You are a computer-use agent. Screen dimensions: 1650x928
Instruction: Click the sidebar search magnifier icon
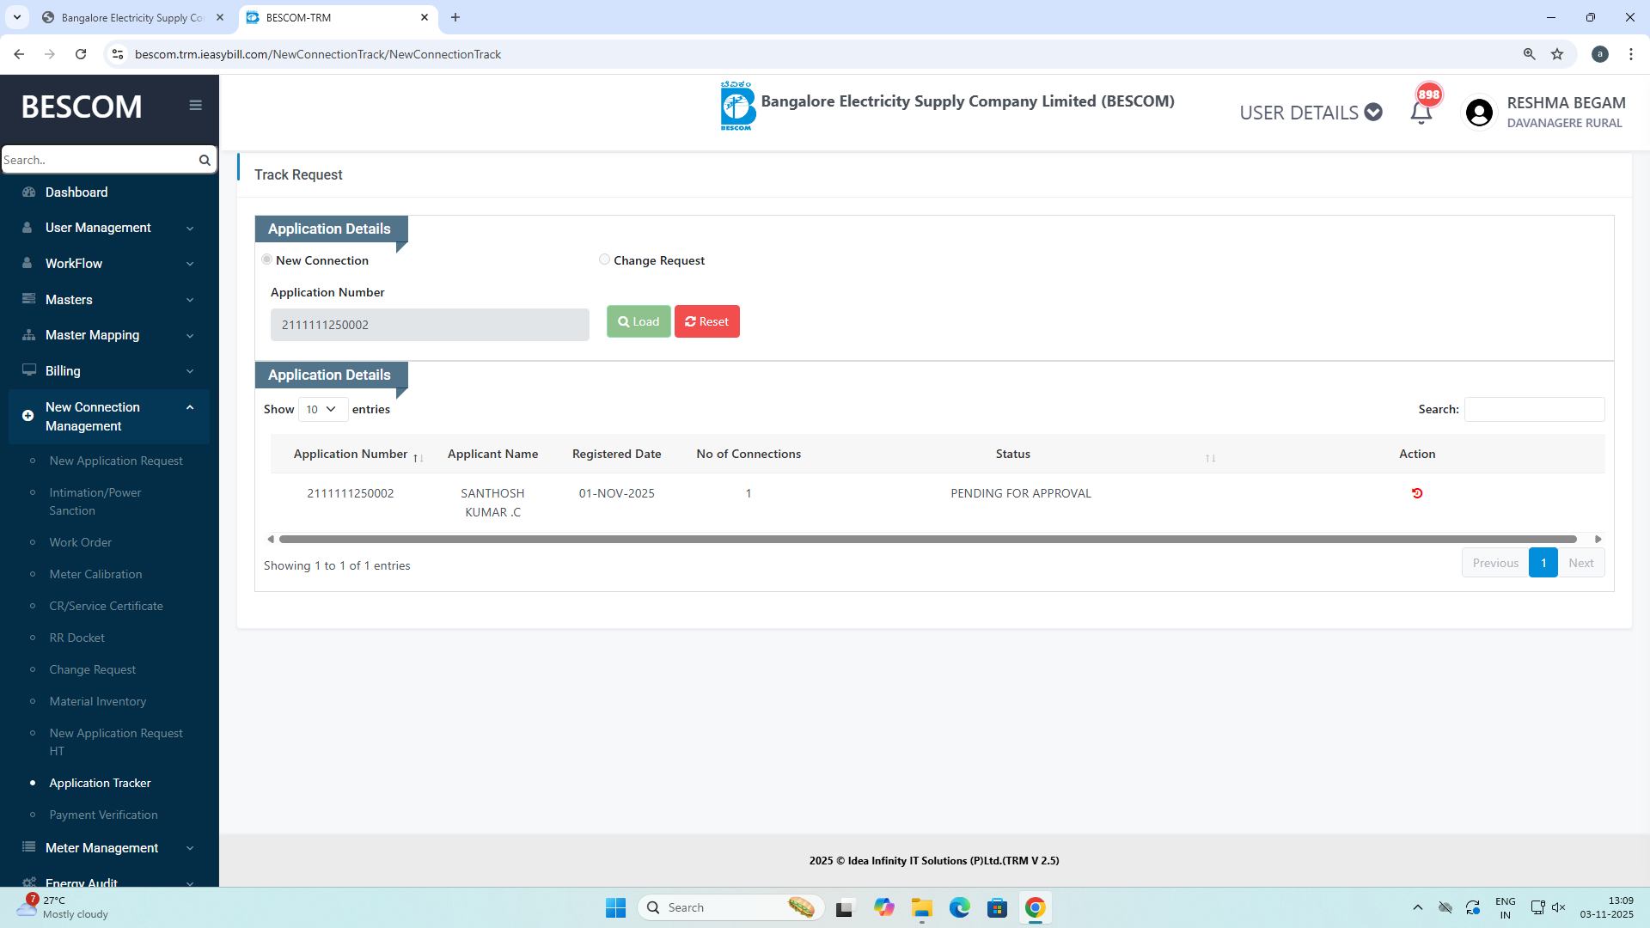(205, 160)
